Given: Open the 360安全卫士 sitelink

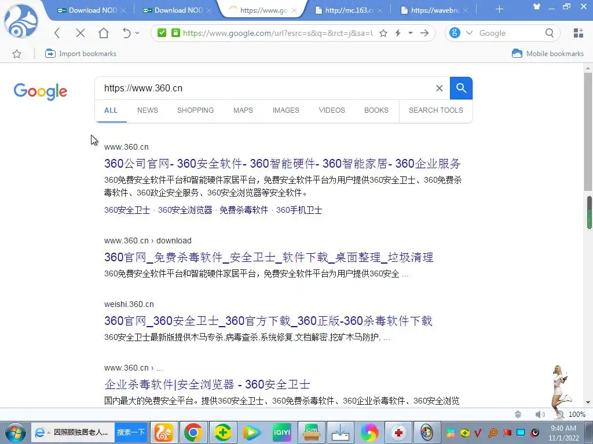Looking at the screenshot, I should (127, 210).
